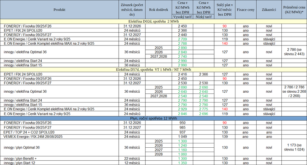Image resolution: width=307 pixels, height=165 pixels.
Task: Select gas price '950'
Action: 183,123
